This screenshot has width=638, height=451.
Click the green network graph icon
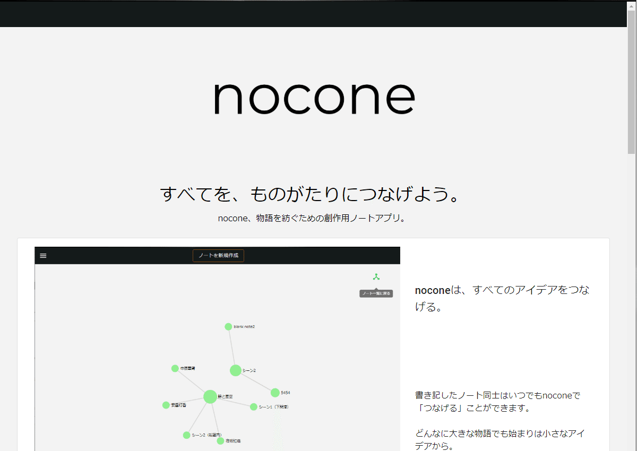pos(376,275)
